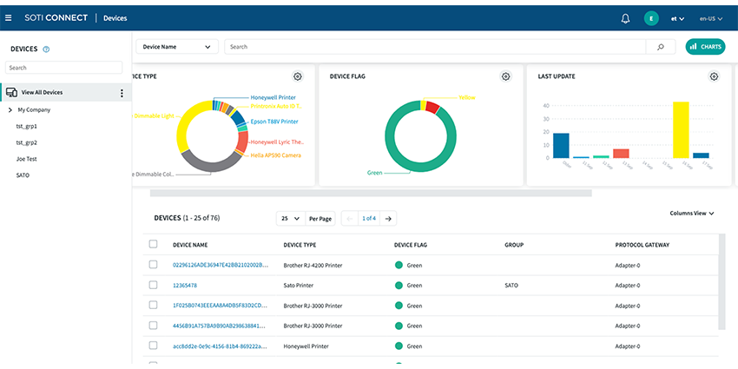Click Printronix Auto ID legend label

coord(275,107)
